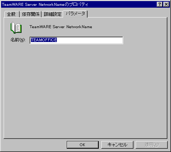The width and height of the screenshot is (171, 152).
Task: Open the 全般 tab
Action: (12, 14)
